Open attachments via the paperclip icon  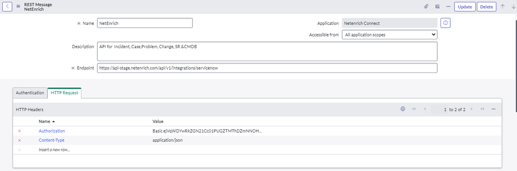(x=426, y=6)
